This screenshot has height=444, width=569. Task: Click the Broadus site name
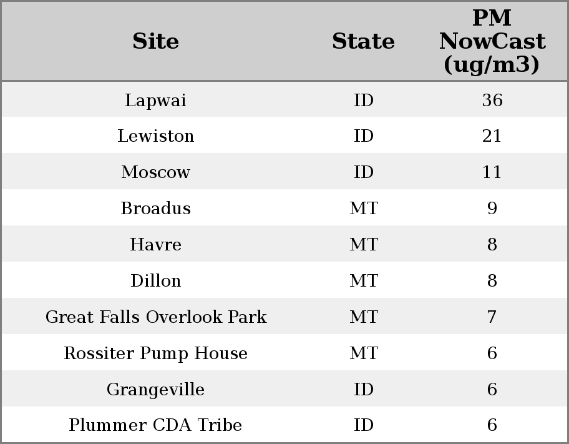[155, 209]
